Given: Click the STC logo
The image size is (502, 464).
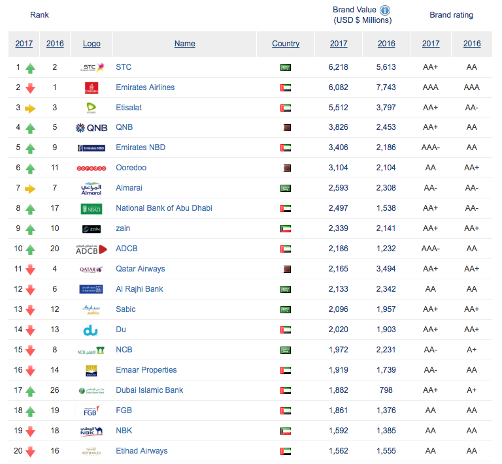Looking at the screenshot, I should [x=92, y=67].
